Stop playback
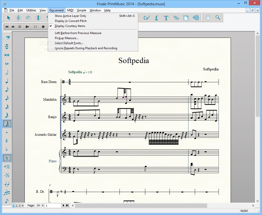This screenshot has height=215, width=262. pos(20,27)
